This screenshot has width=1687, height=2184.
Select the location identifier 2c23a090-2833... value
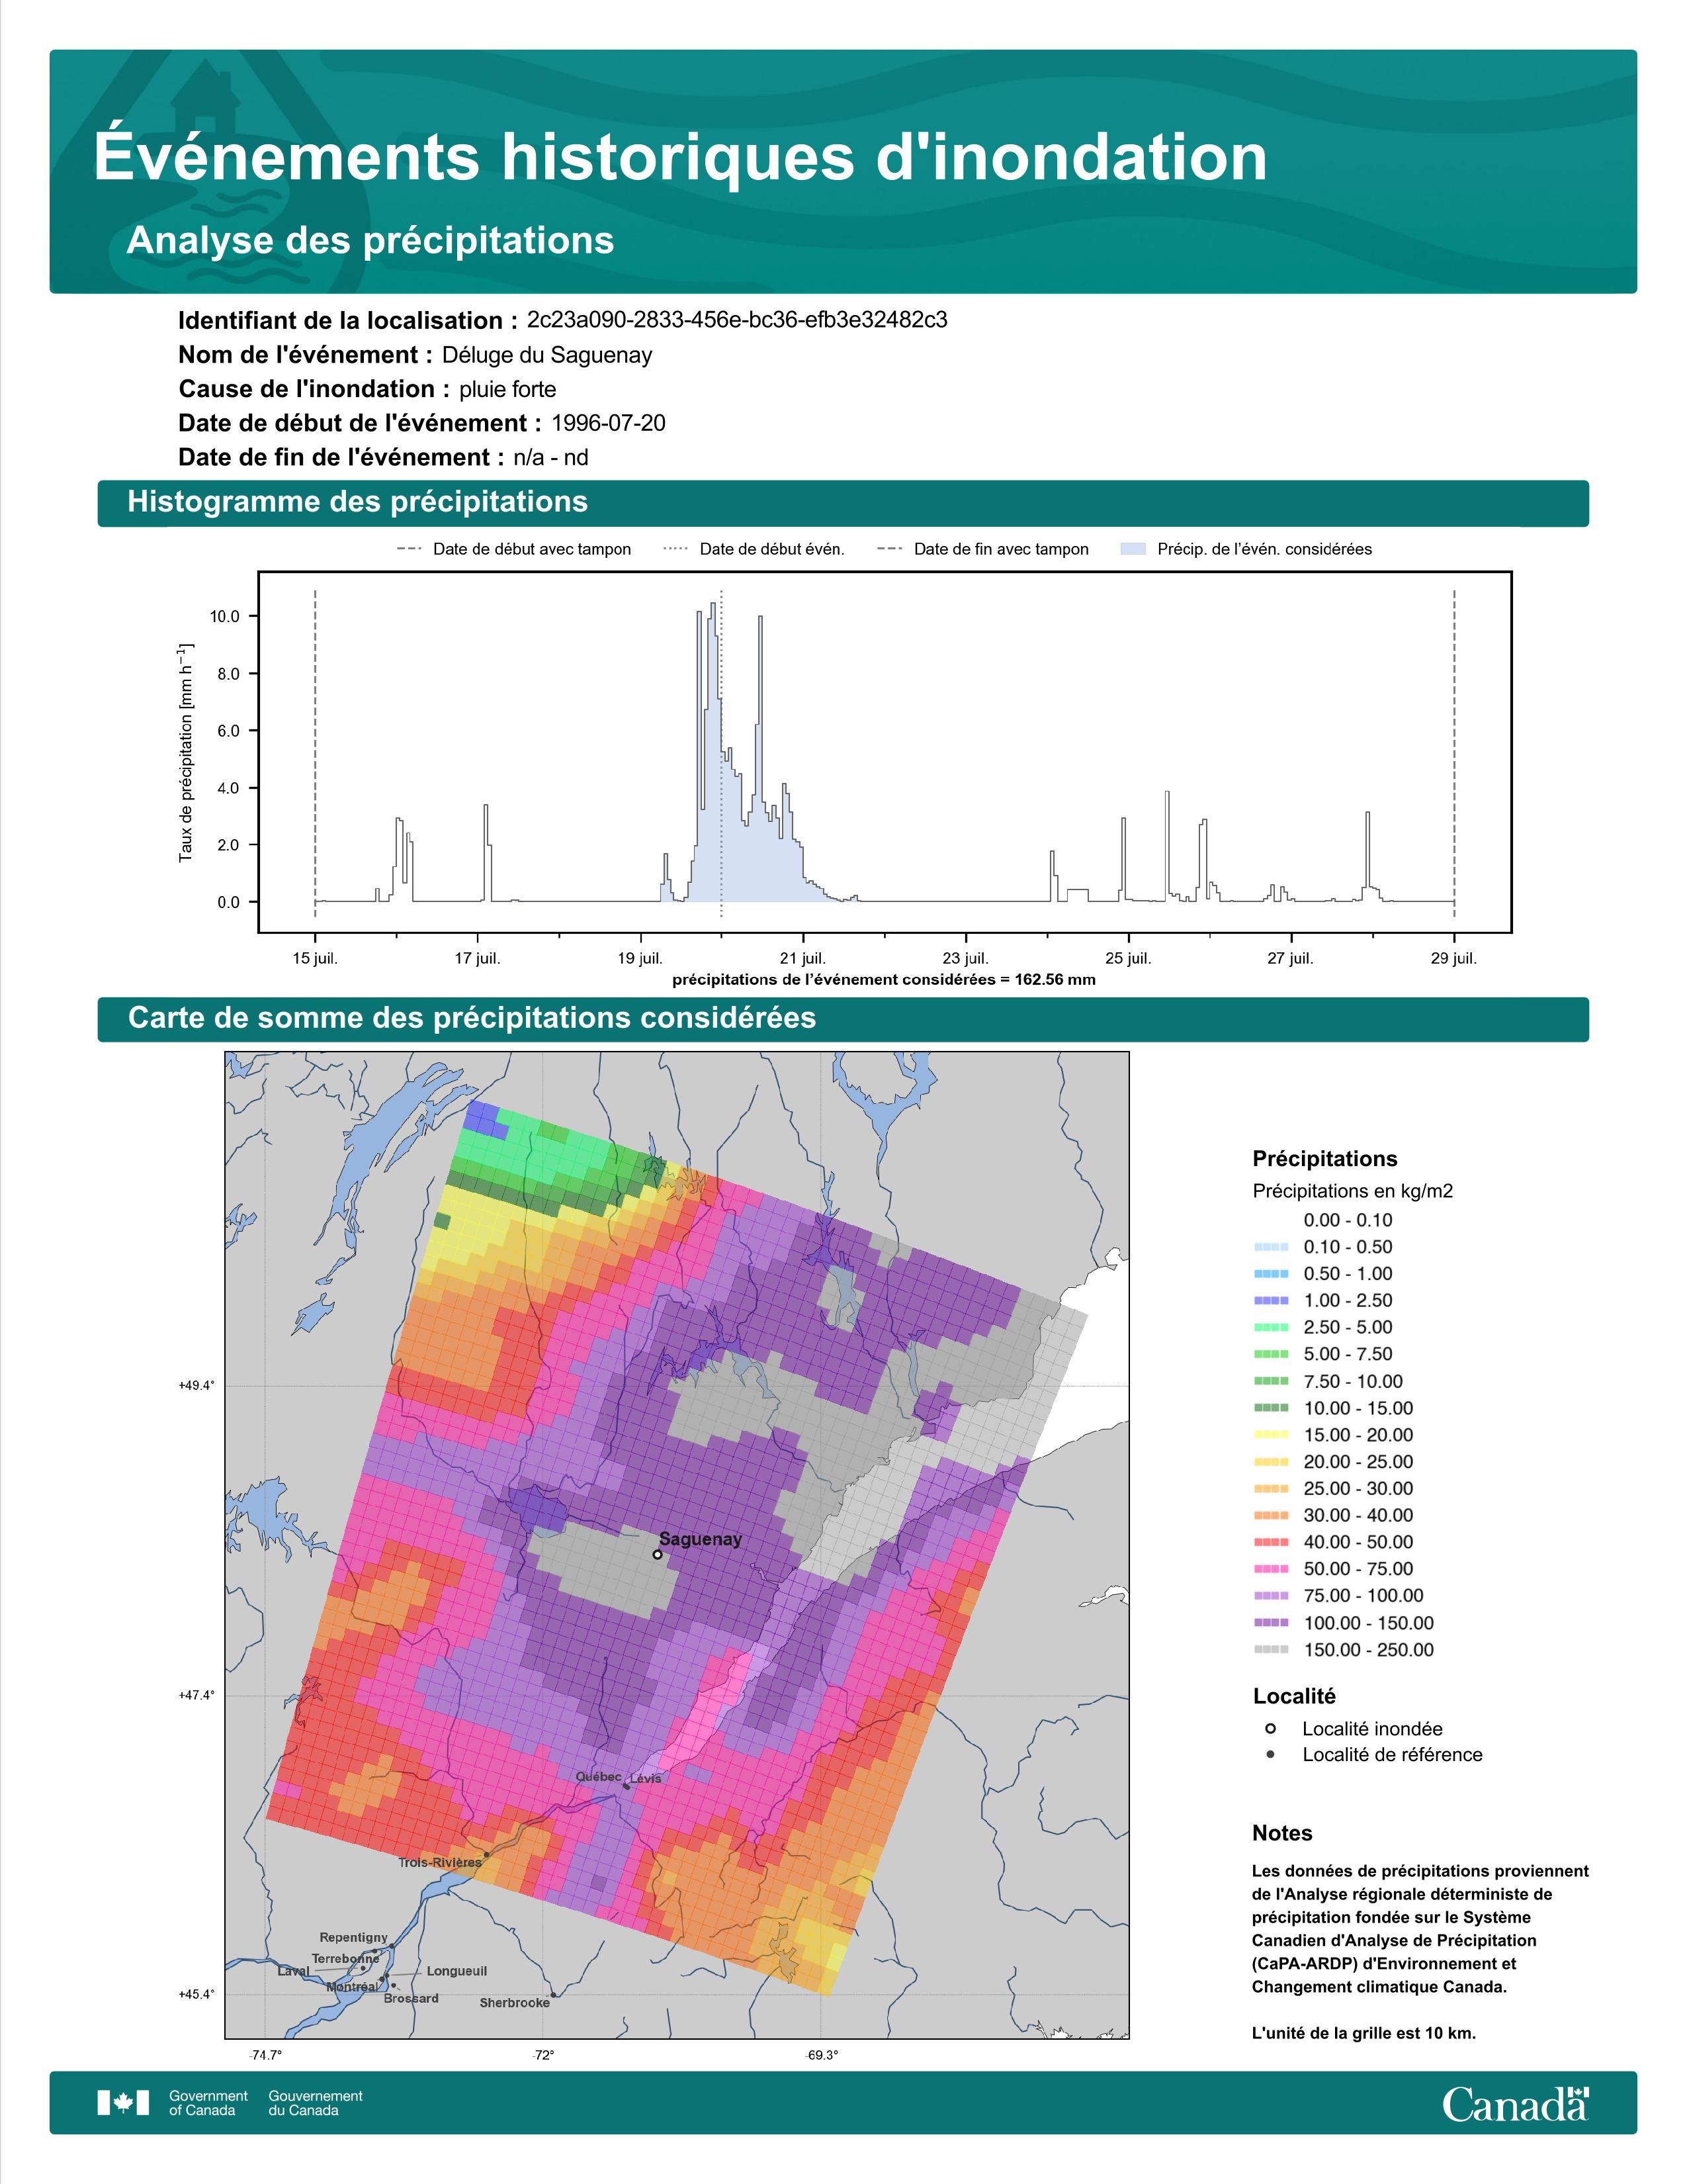(x=736, y=320)
